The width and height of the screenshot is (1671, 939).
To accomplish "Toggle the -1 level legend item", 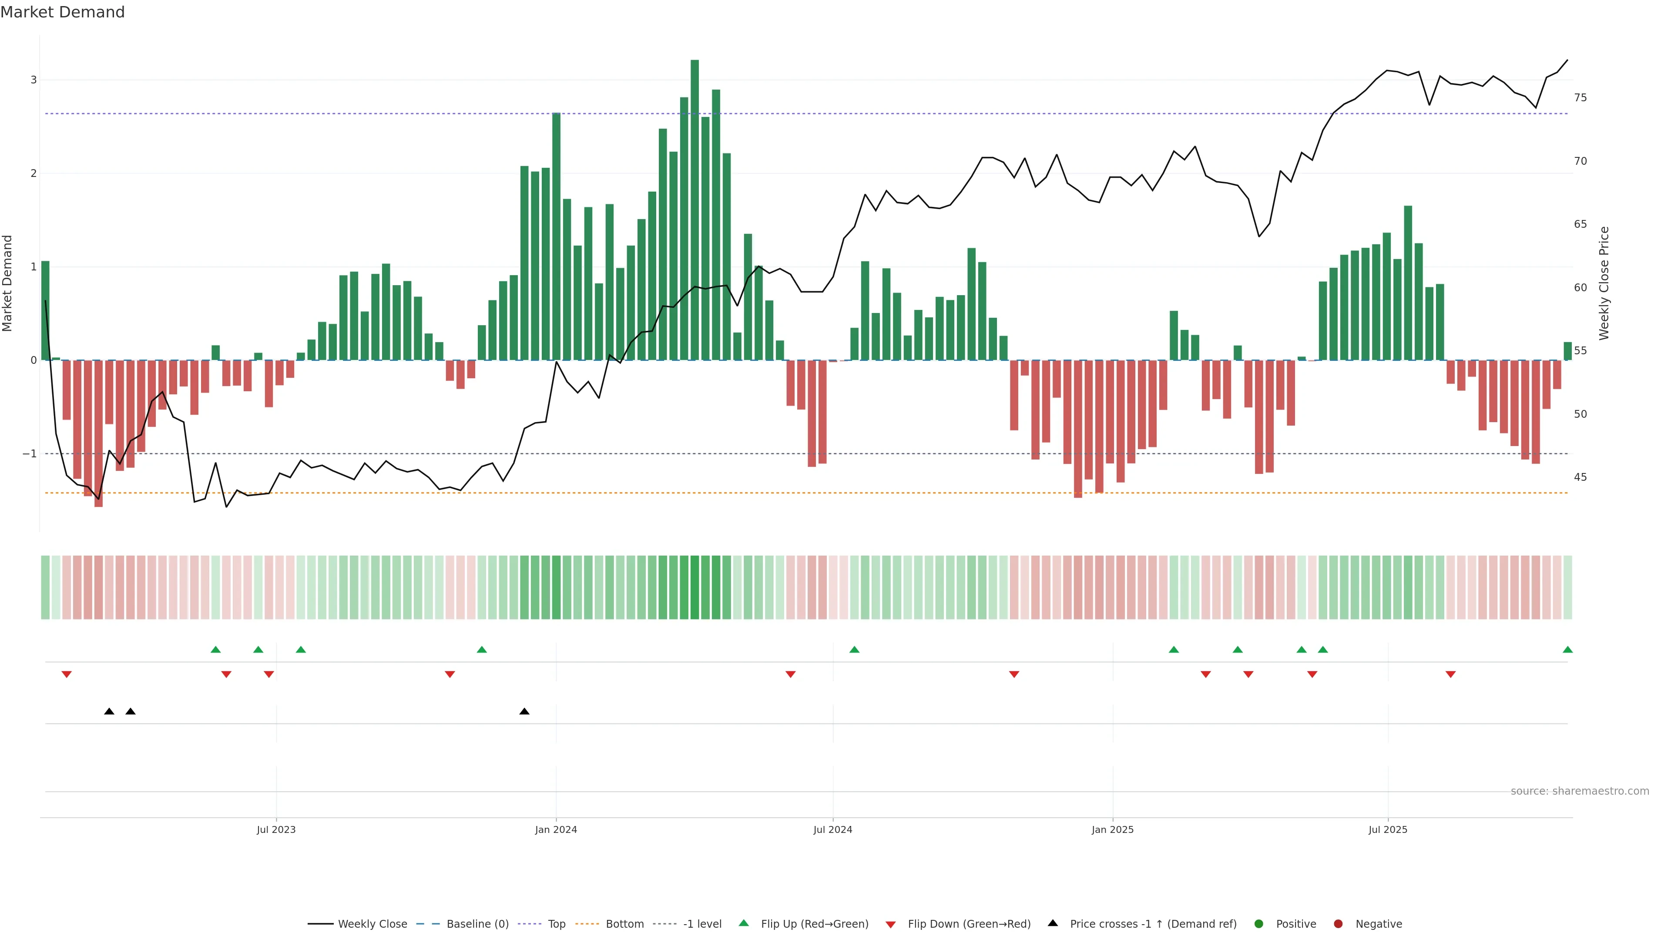I will (x=702, y=924).
